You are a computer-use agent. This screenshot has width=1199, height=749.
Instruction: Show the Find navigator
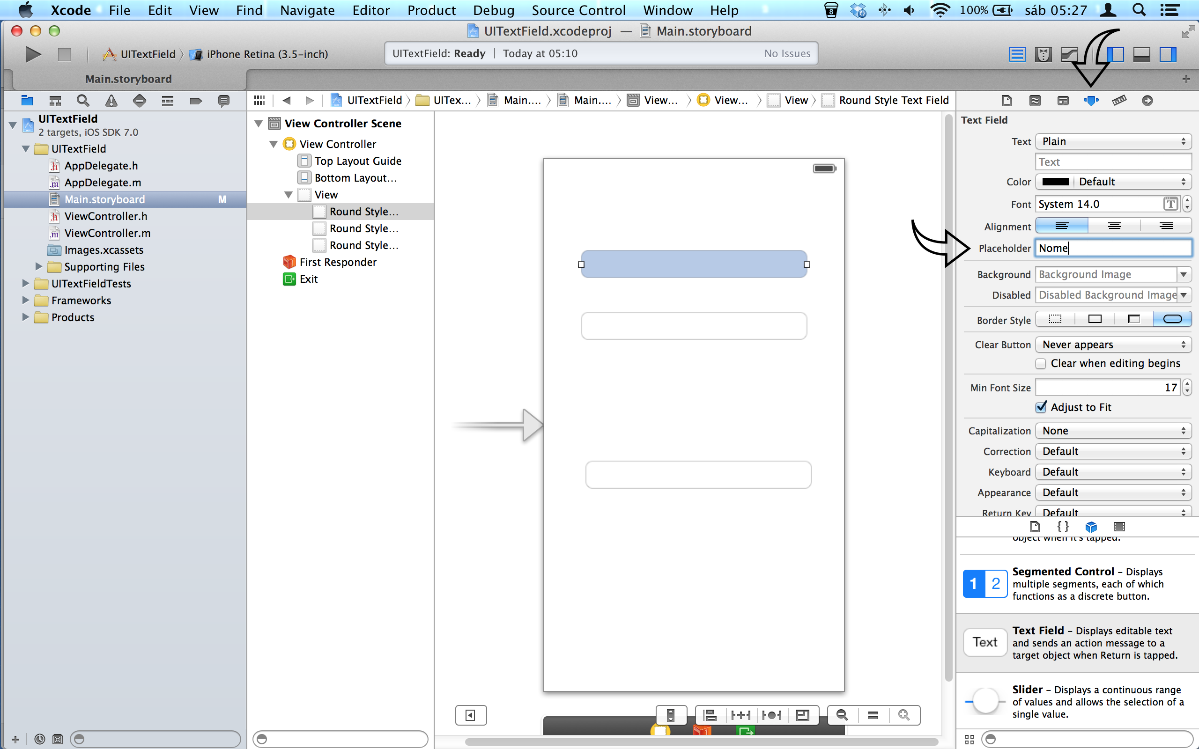point(83,101)
